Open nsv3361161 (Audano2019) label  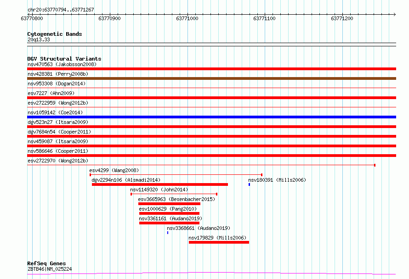tap(170, 218)
